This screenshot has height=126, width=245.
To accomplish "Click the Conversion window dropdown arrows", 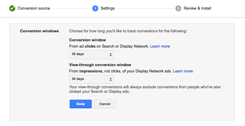I will tap(111, 54).
